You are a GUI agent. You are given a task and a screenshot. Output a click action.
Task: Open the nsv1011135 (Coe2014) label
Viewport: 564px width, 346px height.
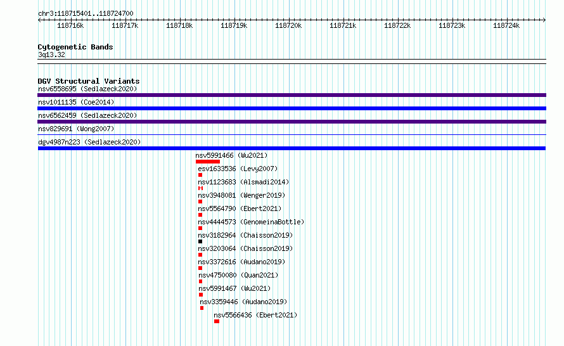(76, 102)
